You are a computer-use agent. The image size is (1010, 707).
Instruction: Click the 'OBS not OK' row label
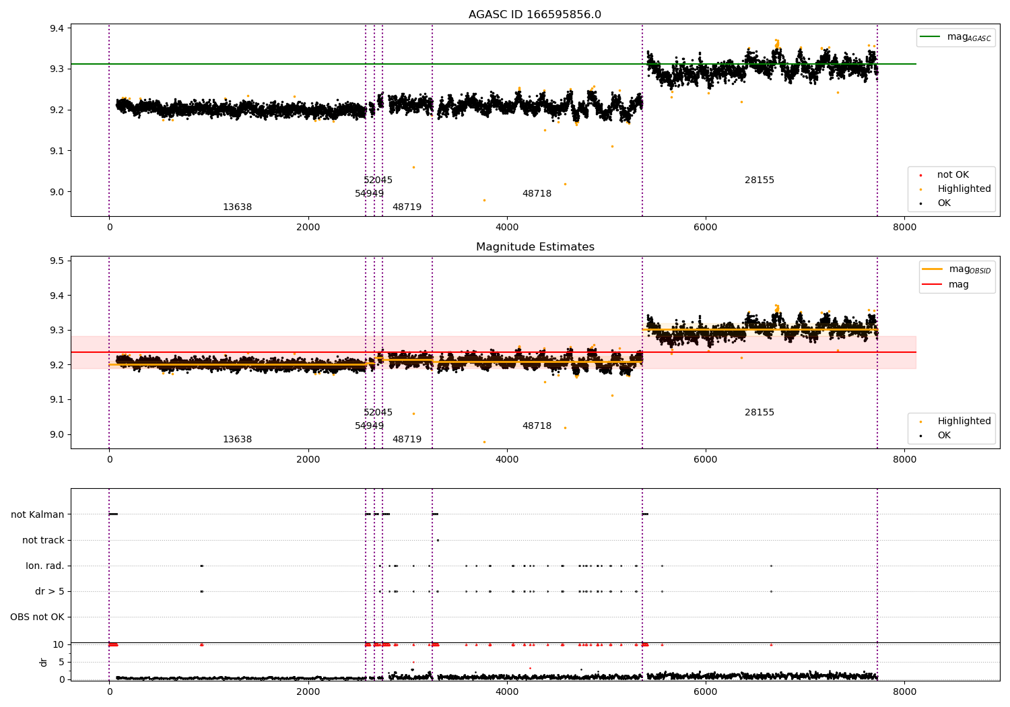(x=37, y=617)
